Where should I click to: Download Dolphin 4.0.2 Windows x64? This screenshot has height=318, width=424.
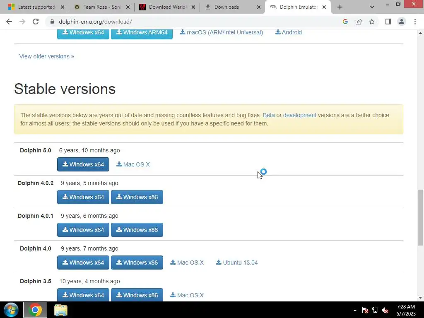tap(83, 197)
